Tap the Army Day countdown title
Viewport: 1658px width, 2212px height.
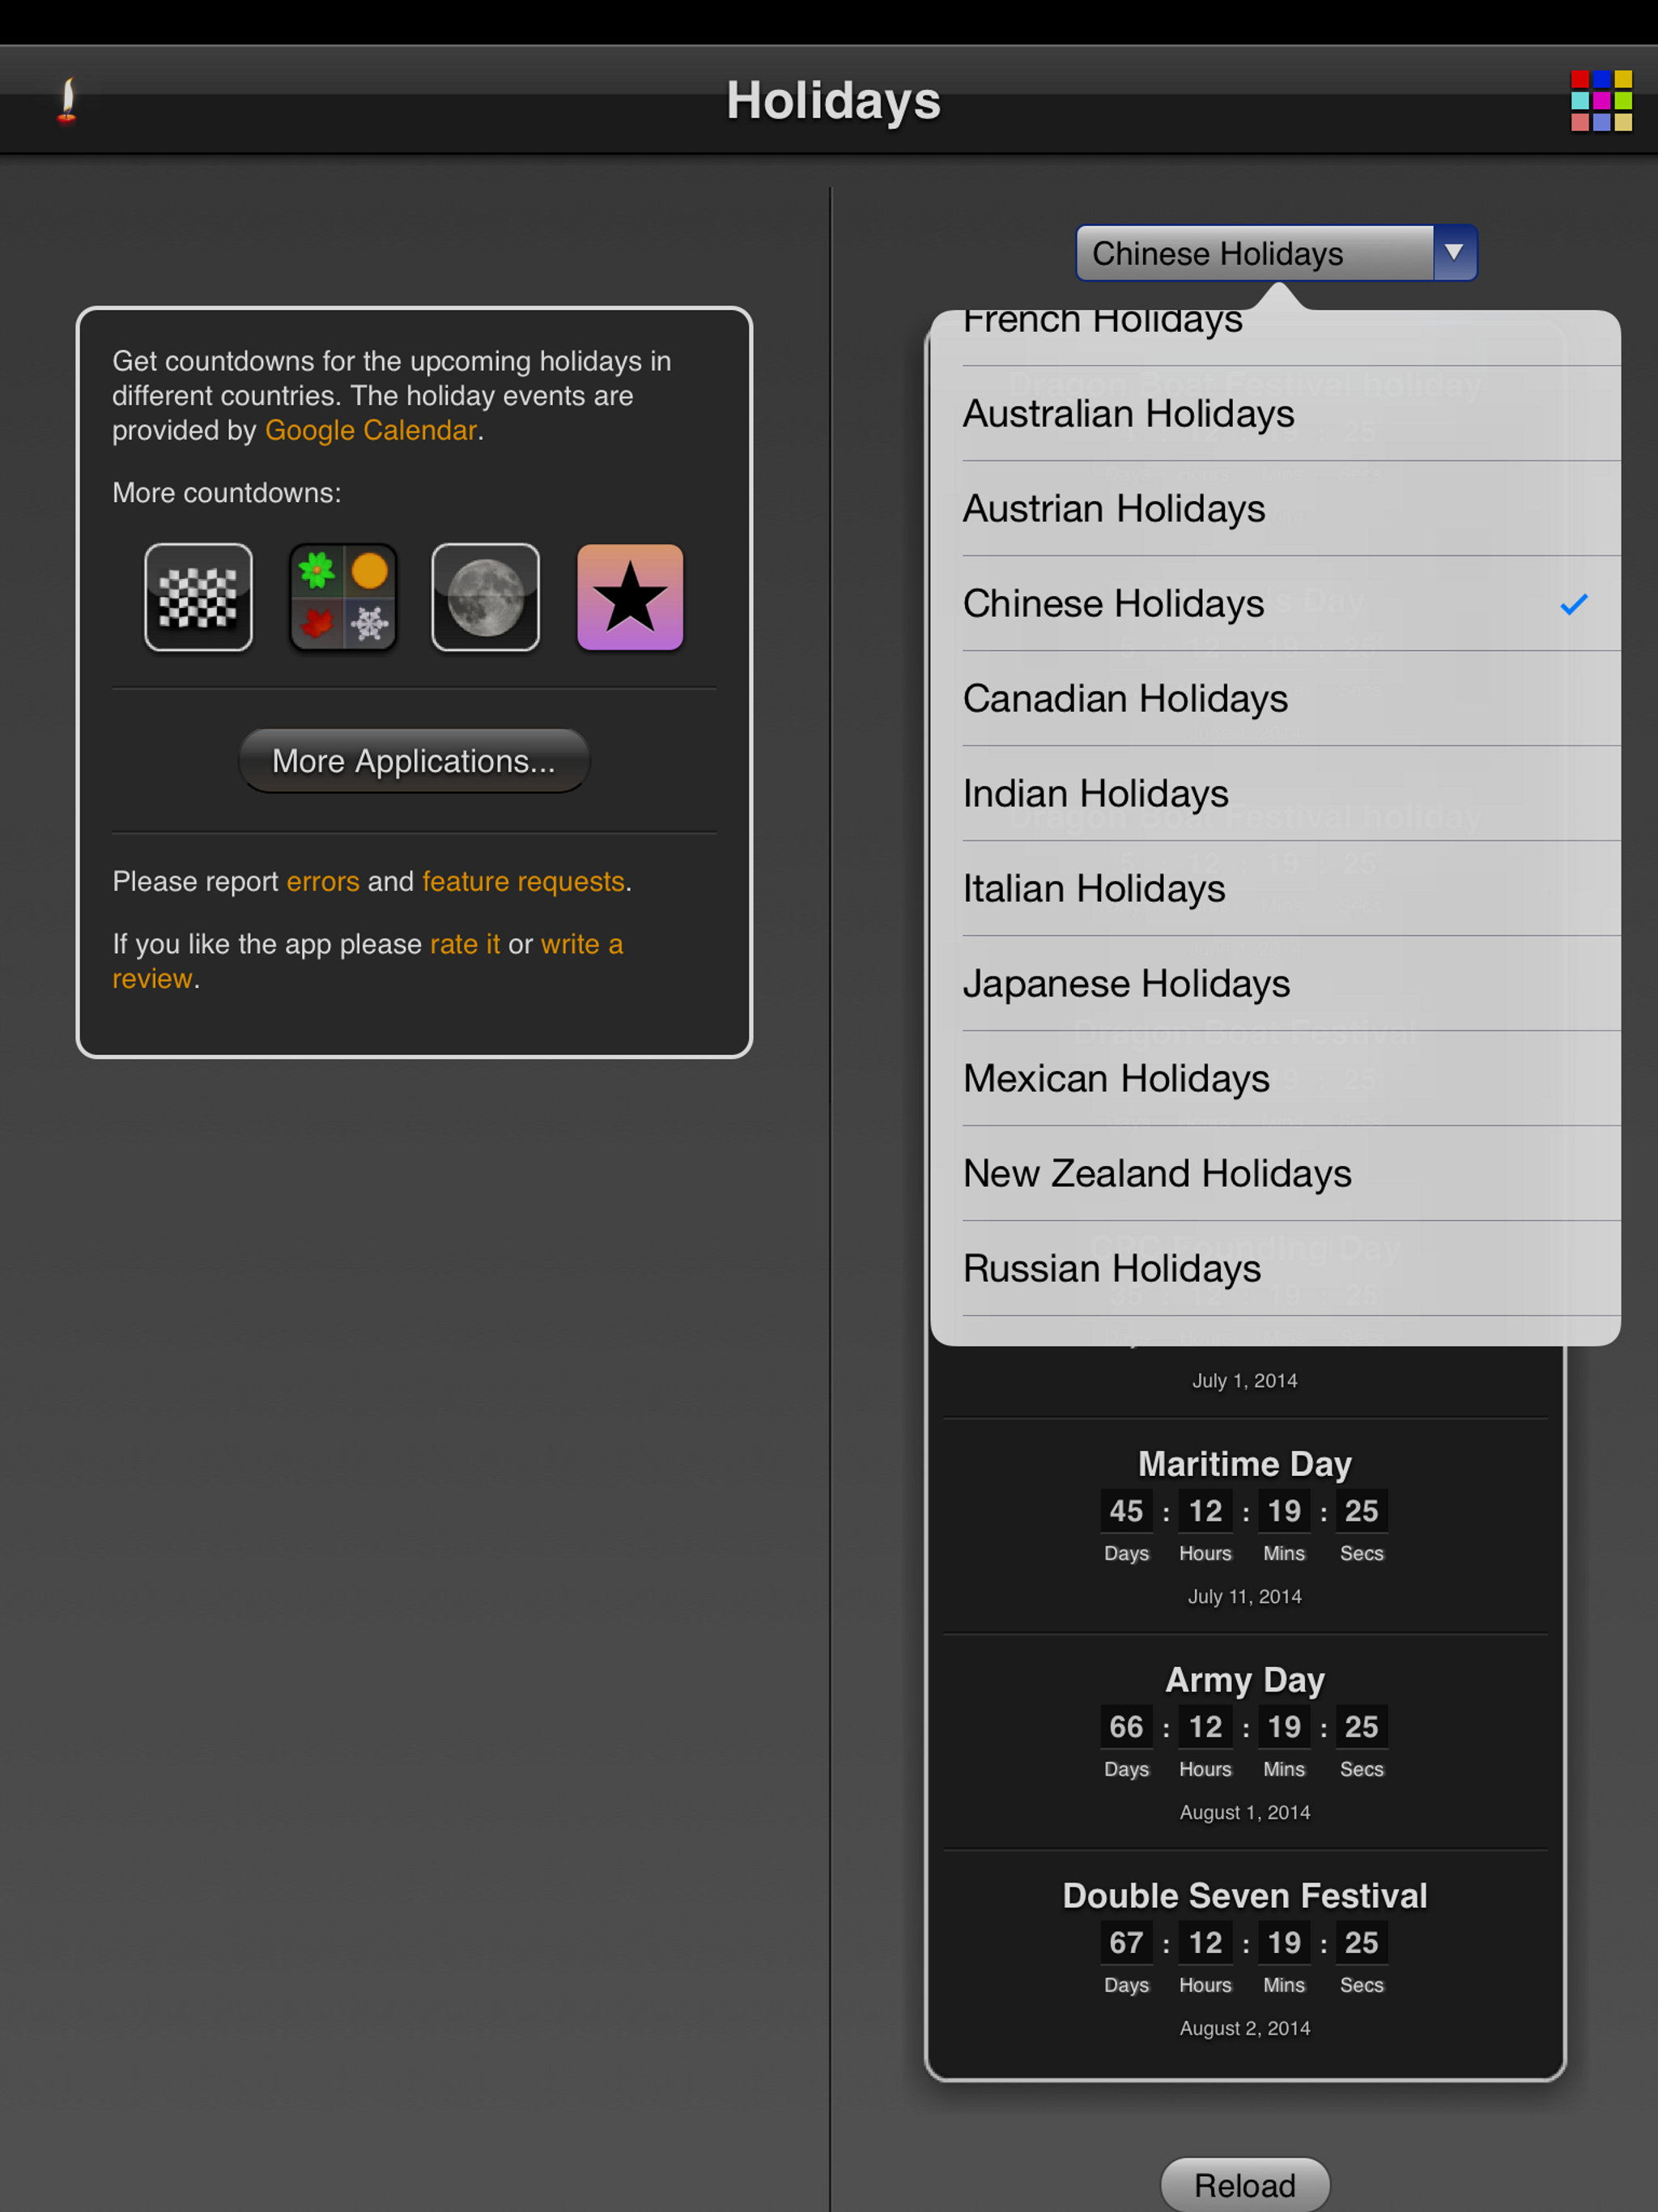point(1245,1680)
